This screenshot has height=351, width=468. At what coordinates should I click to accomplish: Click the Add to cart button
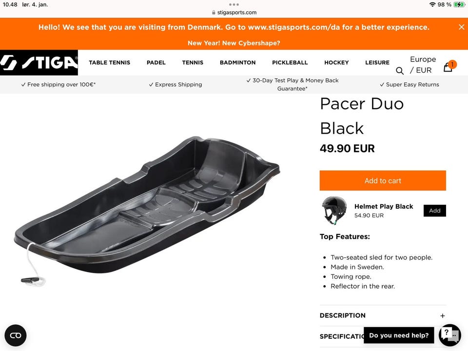coord(383,180)
